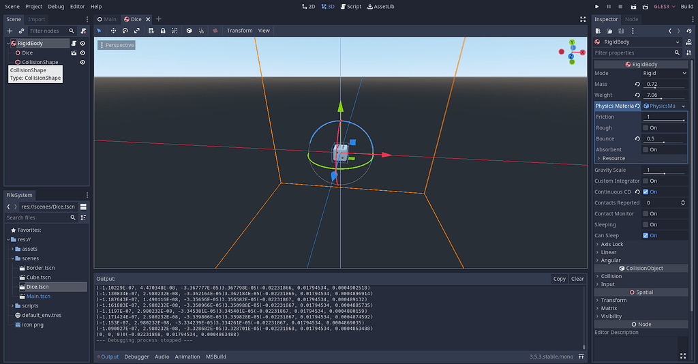Click the list selectable nodes tool icon
The height and width of the screenshot is (364, 698).
(x=151, y=31)
